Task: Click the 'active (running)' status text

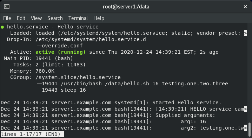Action: [60, 52]
